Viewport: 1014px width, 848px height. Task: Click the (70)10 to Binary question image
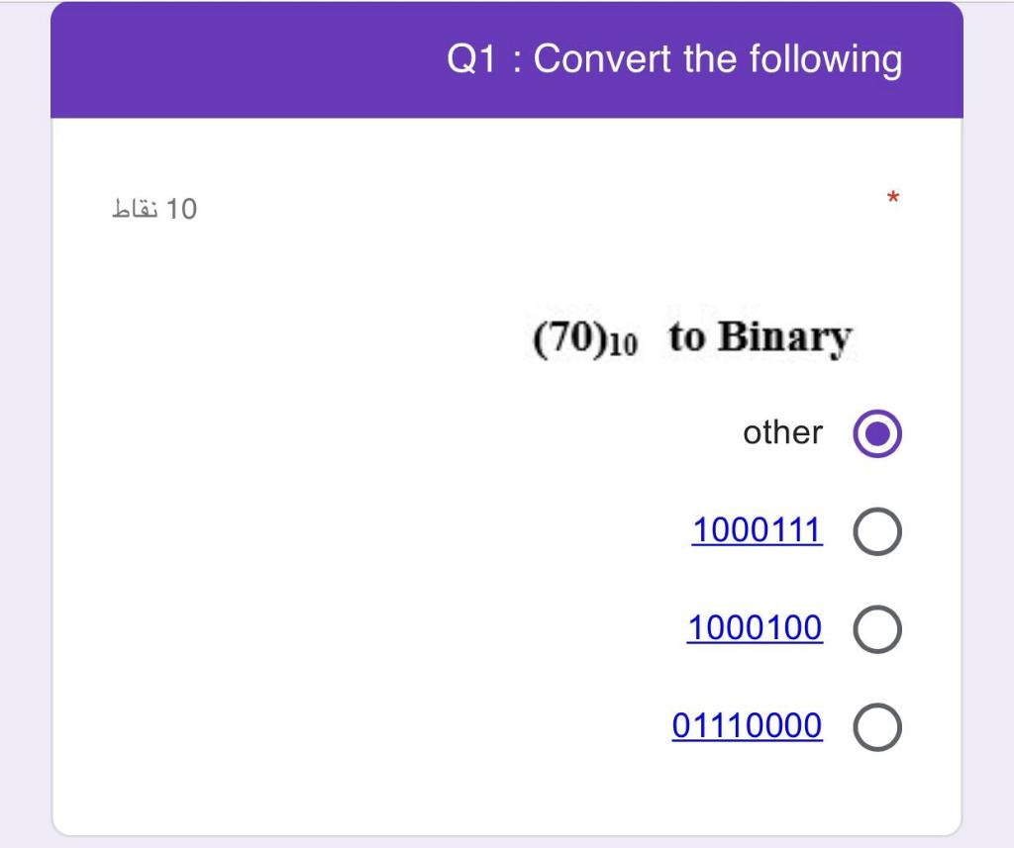[691, 336]
